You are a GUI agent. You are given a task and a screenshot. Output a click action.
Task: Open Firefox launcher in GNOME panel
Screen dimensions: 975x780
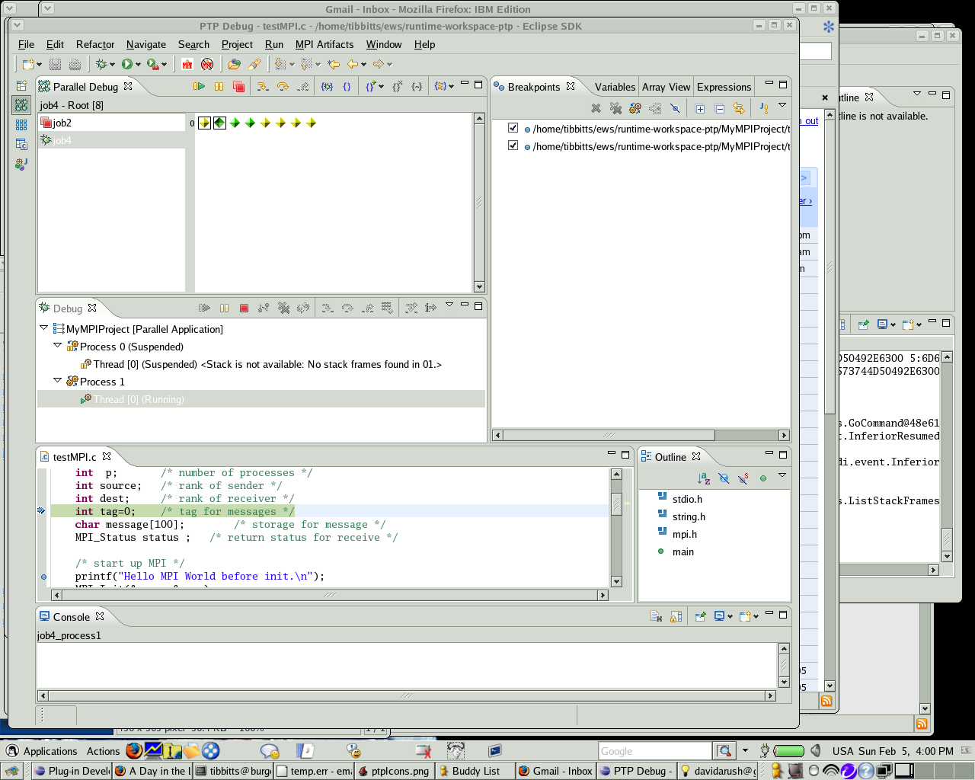(x=134, y=750)
